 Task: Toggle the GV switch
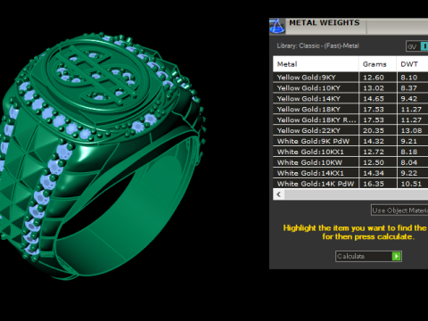coord(417,46)
